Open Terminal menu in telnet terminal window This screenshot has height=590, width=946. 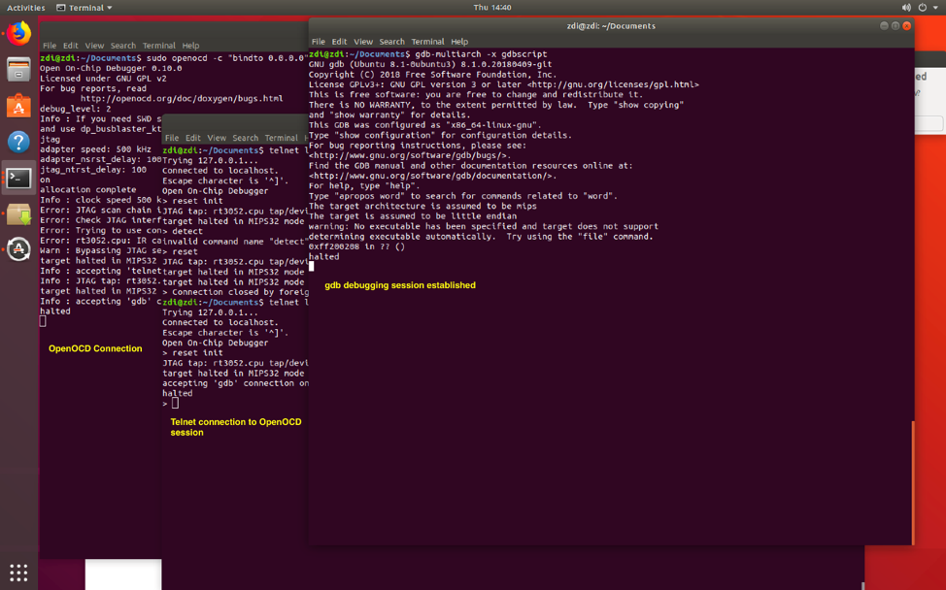[x=281, y=138]
